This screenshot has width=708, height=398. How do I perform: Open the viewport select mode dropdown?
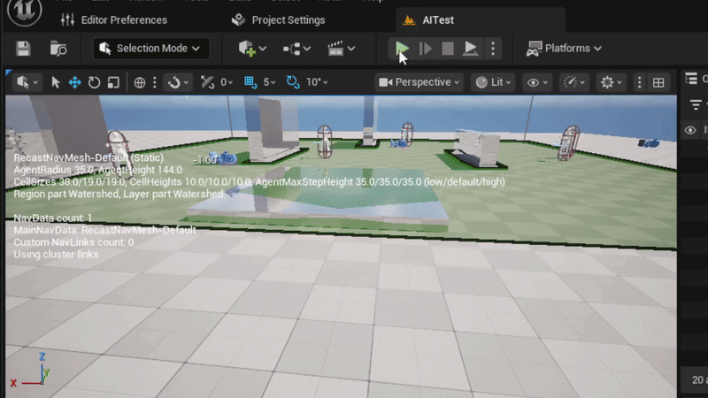tap(27, 82)
